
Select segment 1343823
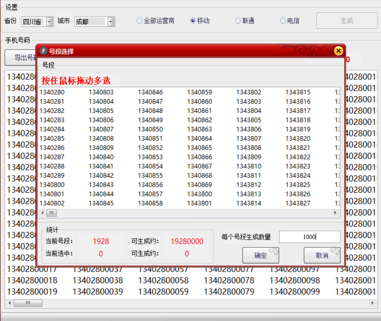(x=298, y=166)
